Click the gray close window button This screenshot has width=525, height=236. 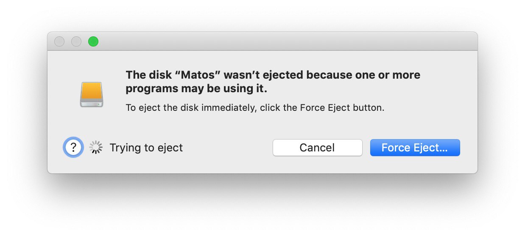click(59, 41)
